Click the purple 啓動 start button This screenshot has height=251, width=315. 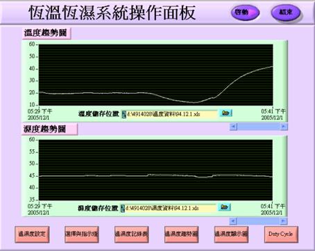(x=245, y=12)
